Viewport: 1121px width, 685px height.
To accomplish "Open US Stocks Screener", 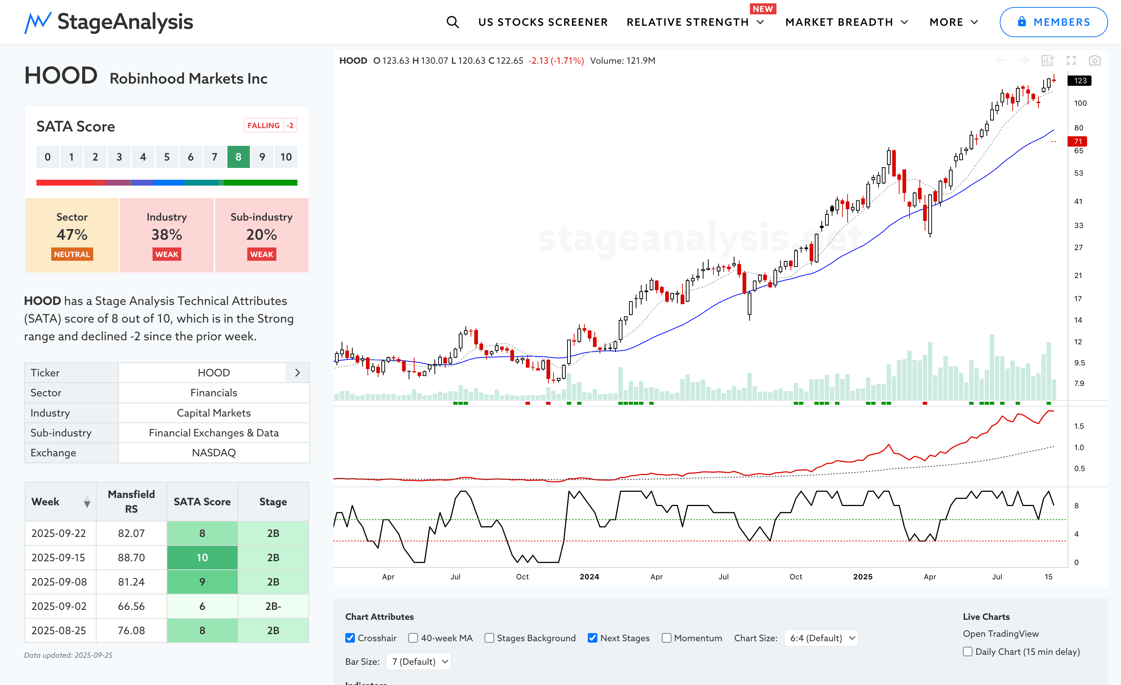I will [x=543, y=22].
